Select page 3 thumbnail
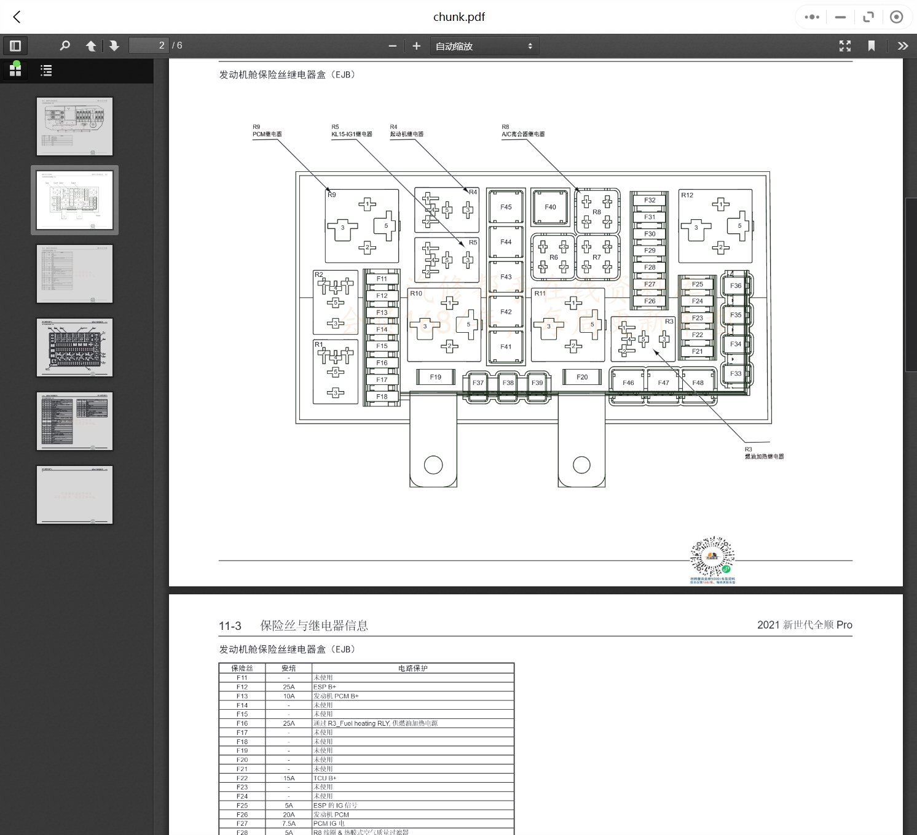The width and height of the screenshot is (917, 835). pos(74,274)
